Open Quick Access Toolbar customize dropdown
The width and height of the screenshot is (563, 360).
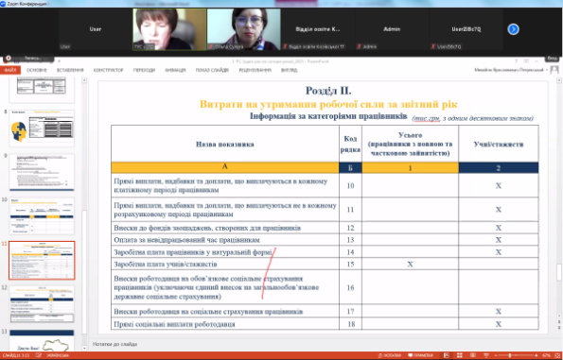click(60, 61)
